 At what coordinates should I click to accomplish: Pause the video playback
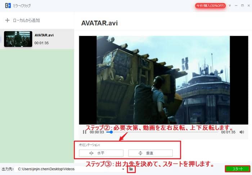(85, 132)
